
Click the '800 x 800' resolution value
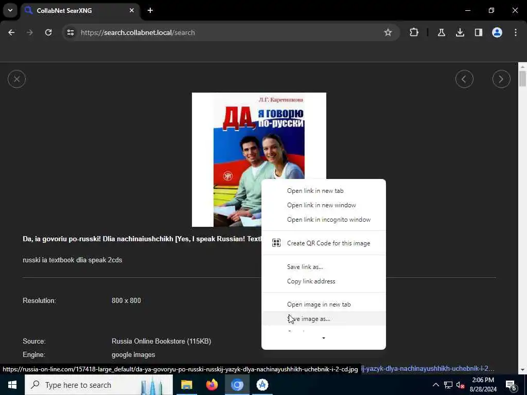pos(126,300)
